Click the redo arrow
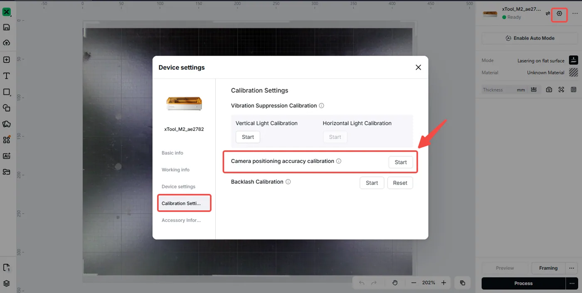The width and height of the screenshot is (582, 293). pos(374,283)
